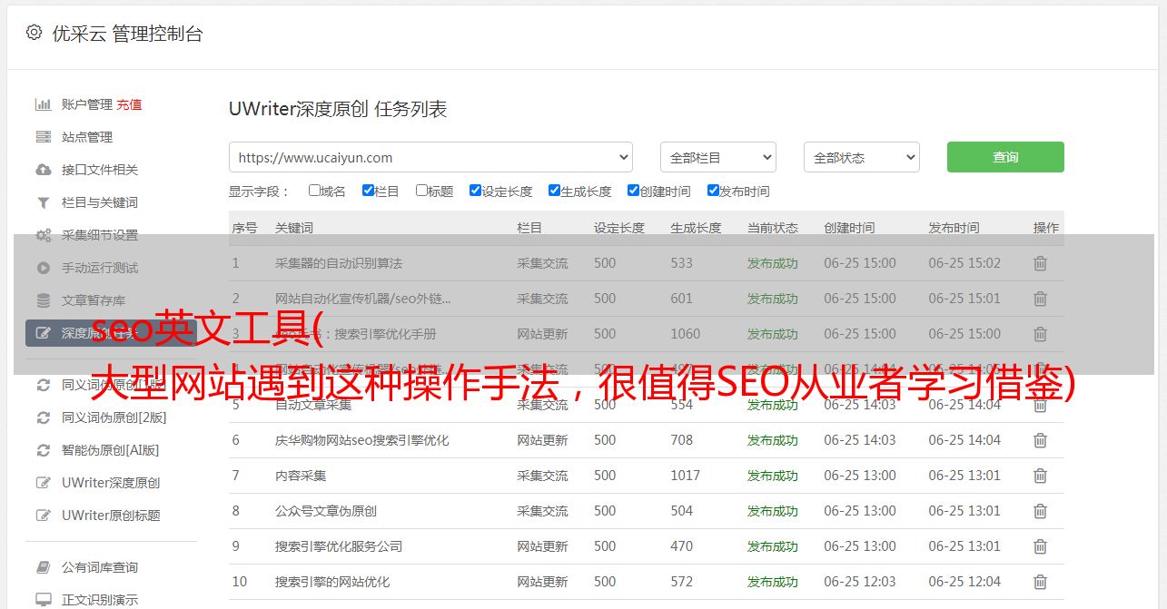The image size is (1167, 609).
Task: Click generated length value 1017
Action: tap(686, 476)
